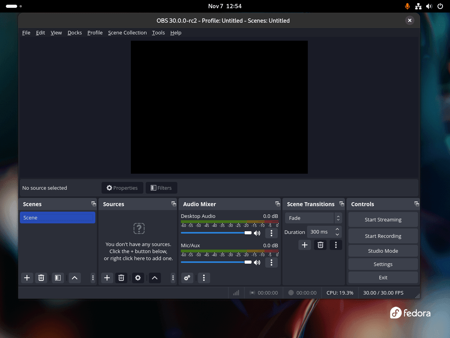The height and width of the screenshot is (338, 450).
Task: Open Desktop Audio options kebab menu
Action: [271, 233]
